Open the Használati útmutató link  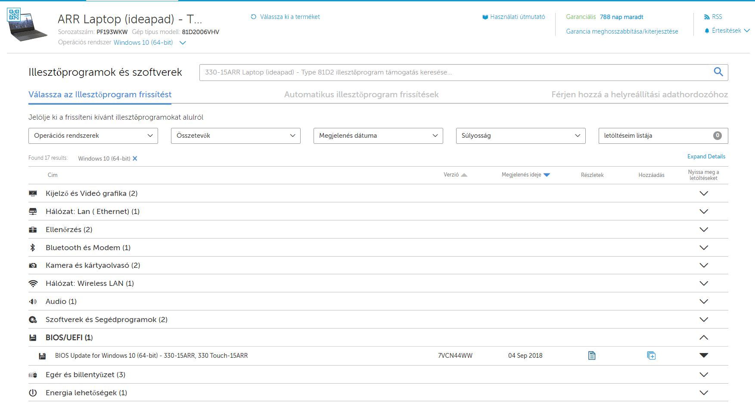click(x=517, y=17)
